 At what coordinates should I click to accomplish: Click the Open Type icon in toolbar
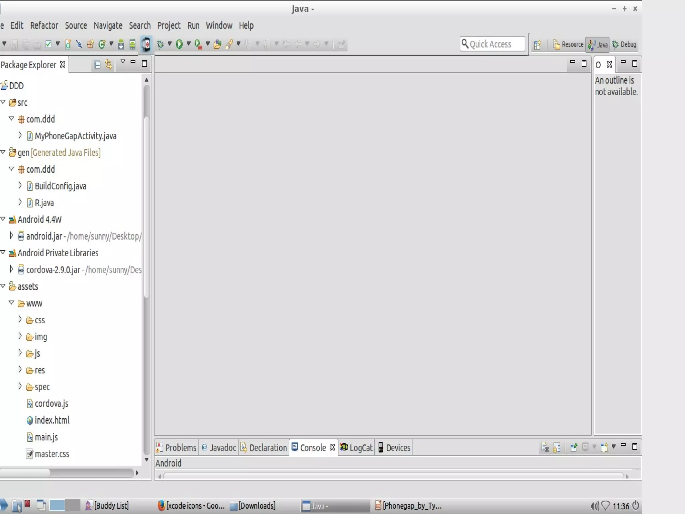(x=217, y=44)
